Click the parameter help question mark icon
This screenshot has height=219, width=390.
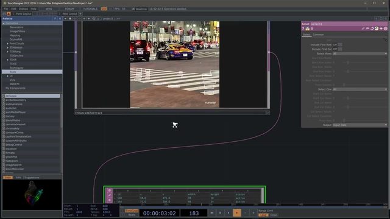point(303,29)
